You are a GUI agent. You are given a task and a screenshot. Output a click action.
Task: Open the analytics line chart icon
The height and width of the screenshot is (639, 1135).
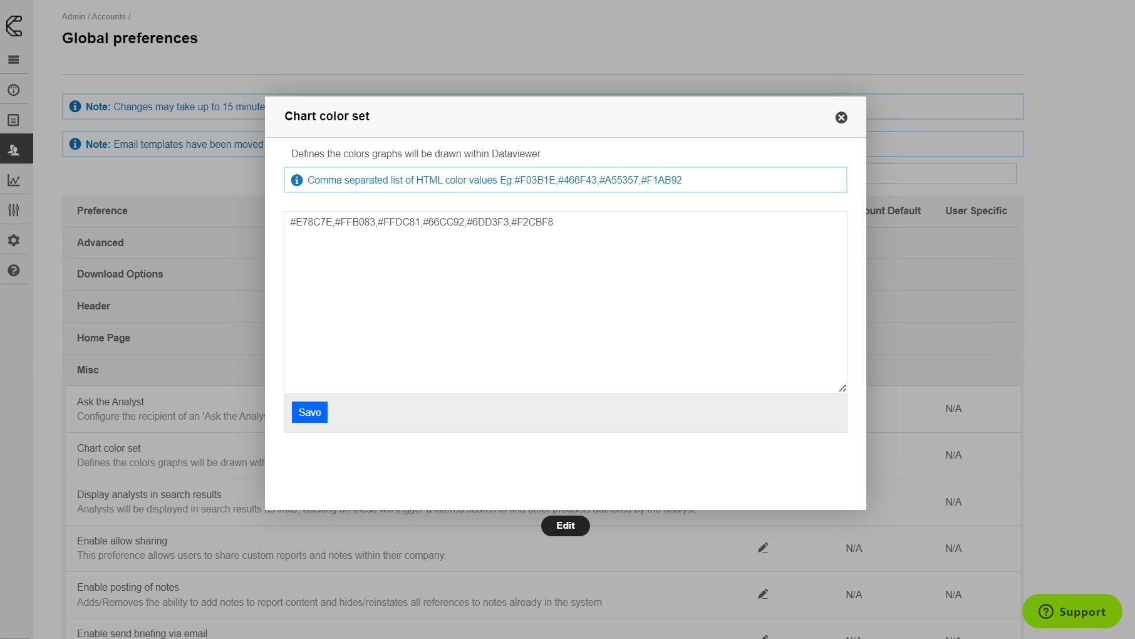pos(14,180)
